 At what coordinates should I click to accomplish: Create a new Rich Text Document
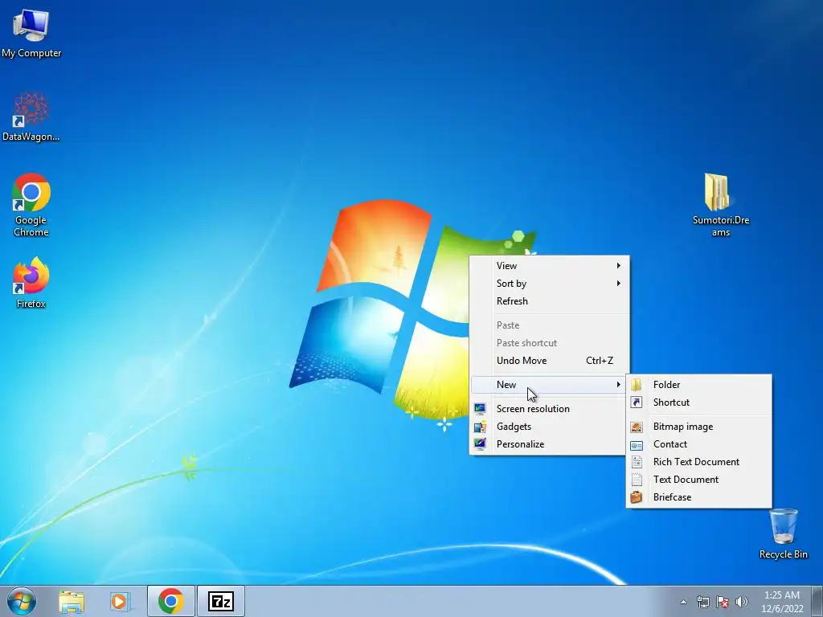[698, 462]
